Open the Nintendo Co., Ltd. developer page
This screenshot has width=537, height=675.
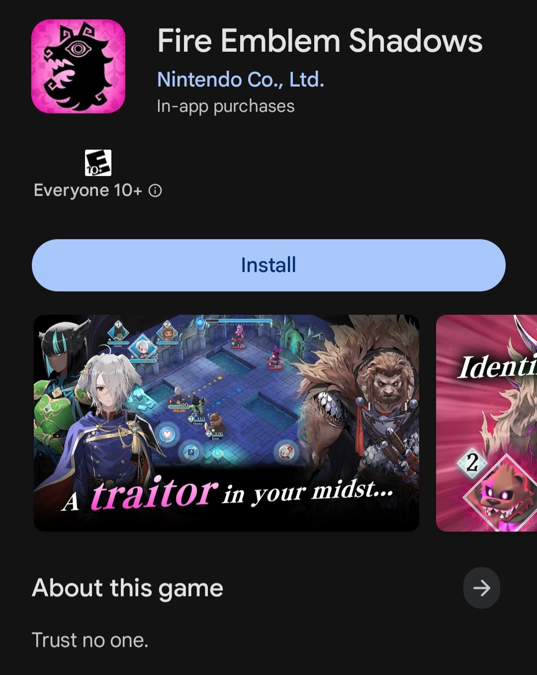pos(241,80)
